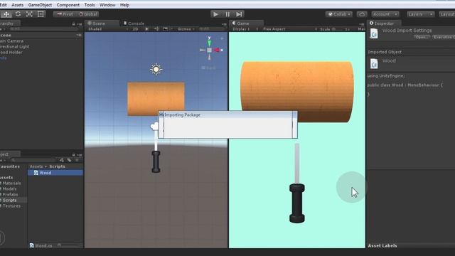Open the Collab dropdown

(339, 14)
